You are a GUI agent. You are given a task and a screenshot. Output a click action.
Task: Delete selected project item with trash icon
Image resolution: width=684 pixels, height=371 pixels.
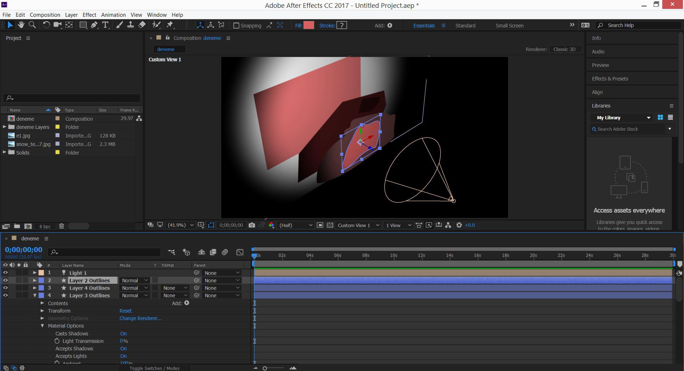[61, 226]
